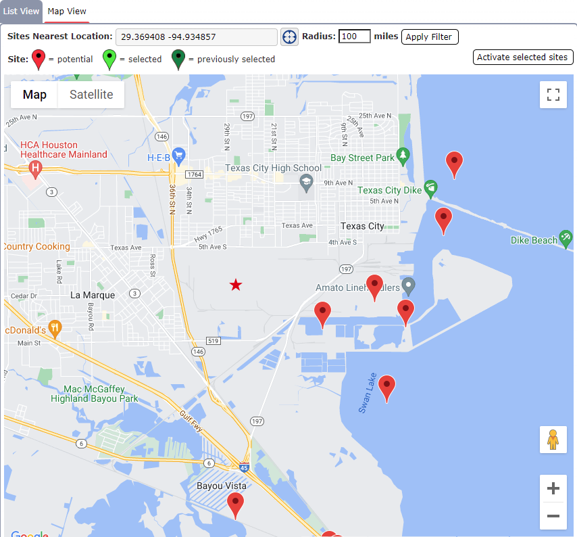Viewport: 577px width, 537px height.
Task: Toggle fullscreen map view
Action: [553, 95]
